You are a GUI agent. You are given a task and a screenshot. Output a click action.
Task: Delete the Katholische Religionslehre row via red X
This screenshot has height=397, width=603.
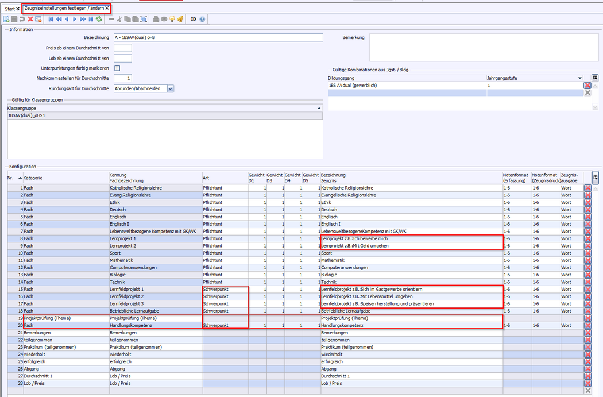click(x=587, y=188)
